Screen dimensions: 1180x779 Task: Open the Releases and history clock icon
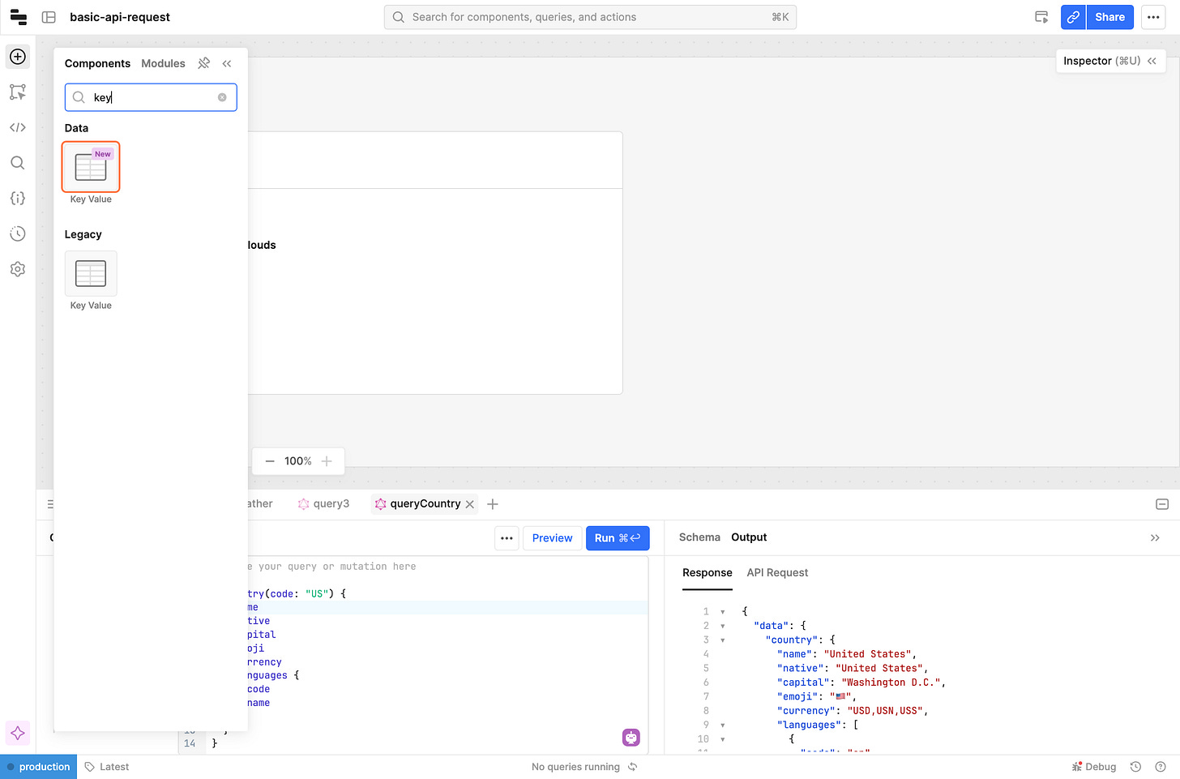[x=18, y=234]
